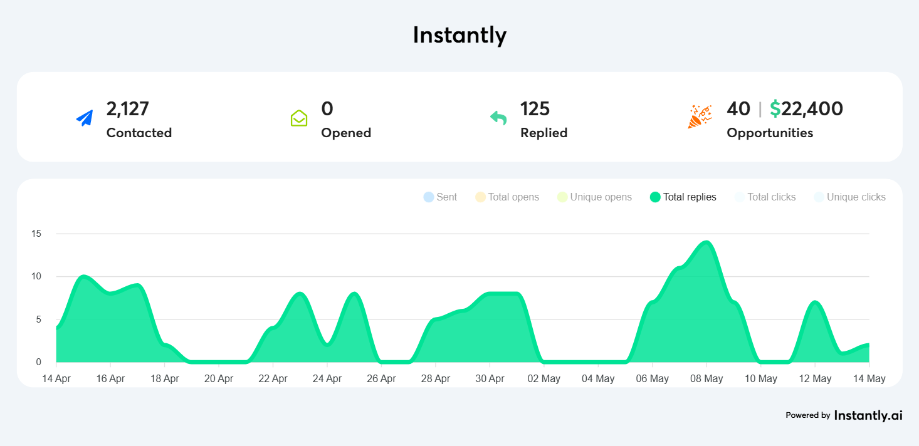Select the opened envelope icon beside Opened
This screenshot has height=446, width=919.
tap(299, 117)
